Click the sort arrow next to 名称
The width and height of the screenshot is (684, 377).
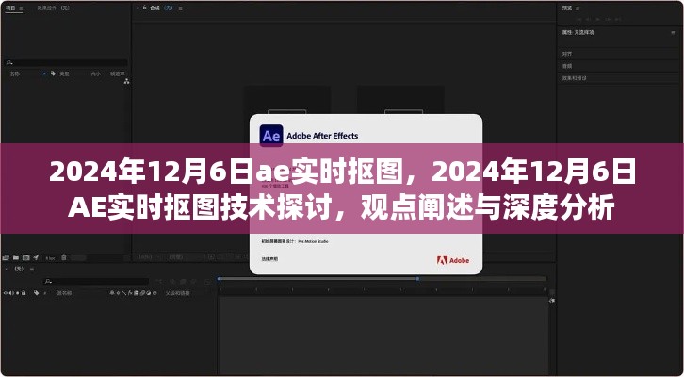44,74
